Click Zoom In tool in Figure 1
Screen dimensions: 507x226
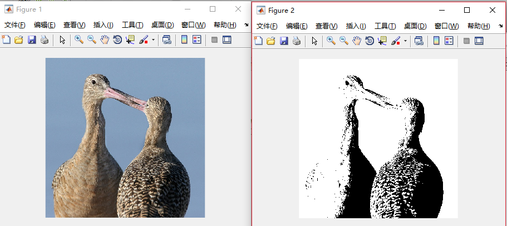[79, 40]
